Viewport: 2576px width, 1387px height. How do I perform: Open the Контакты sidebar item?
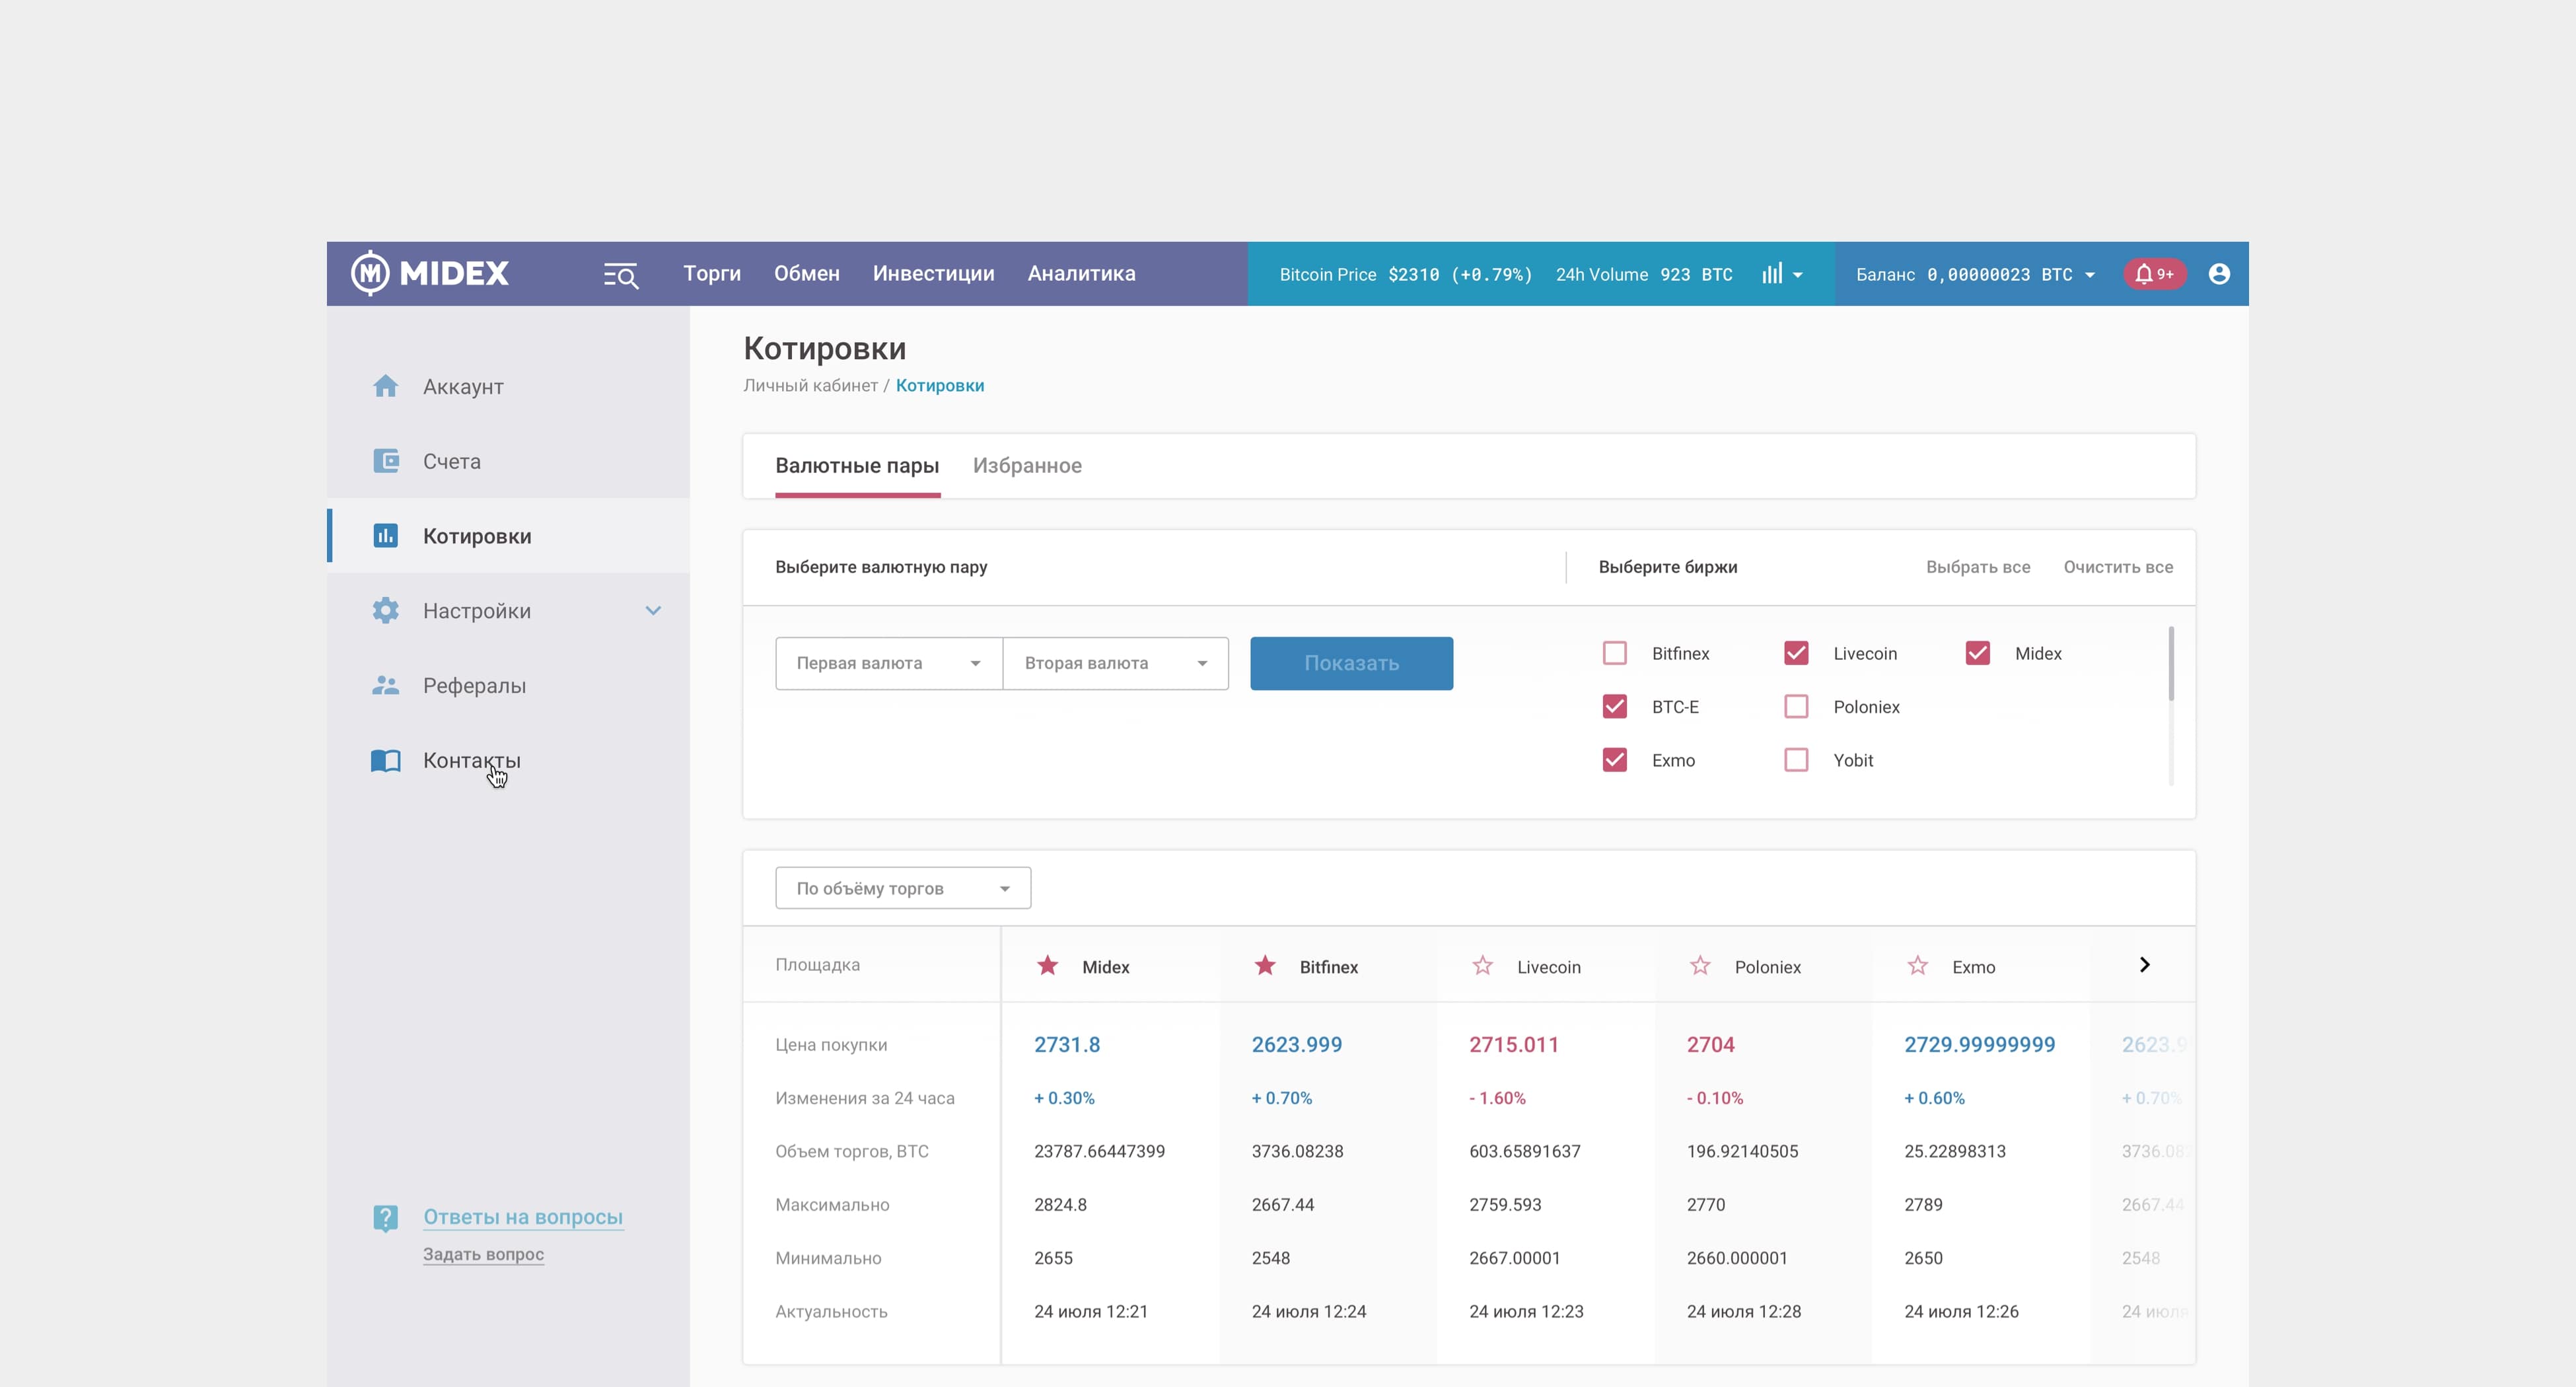[x=508, y=761]
